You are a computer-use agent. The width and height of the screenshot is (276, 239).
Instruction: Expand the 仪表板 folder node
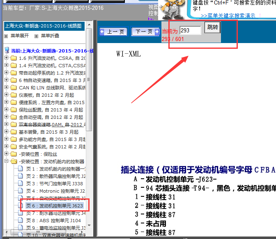[6, 95]
